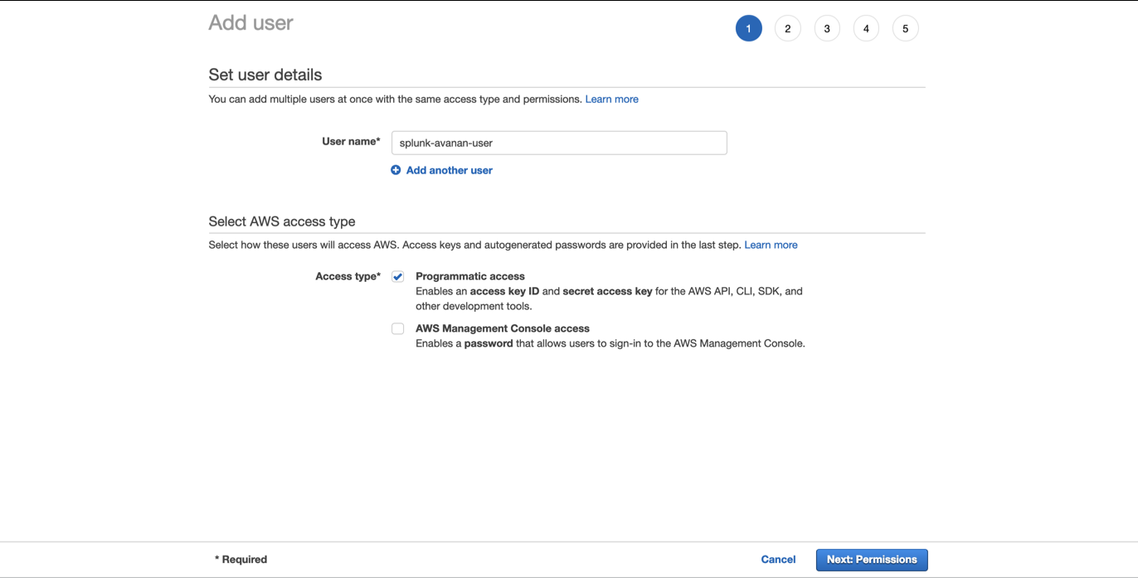Go to wizard step 5
Image resolution: width=1138 pixels, height=578 pixels.
905,29
